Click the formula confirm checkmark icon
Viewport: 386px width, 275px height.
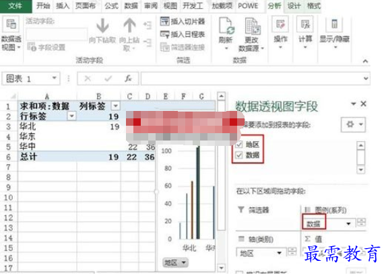[108, 79]
